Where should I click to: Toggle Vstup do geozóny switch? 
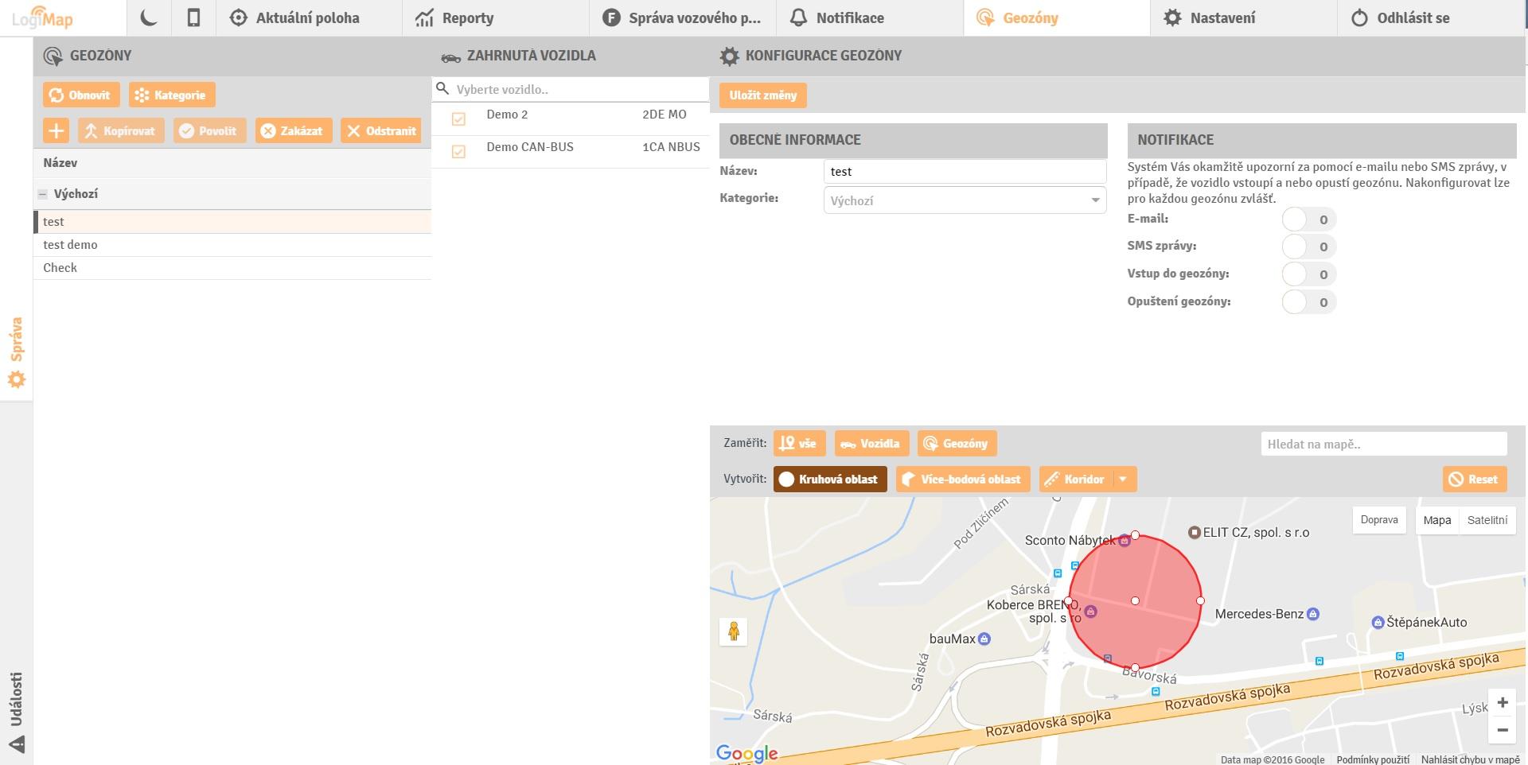[x=1308, y=274]
